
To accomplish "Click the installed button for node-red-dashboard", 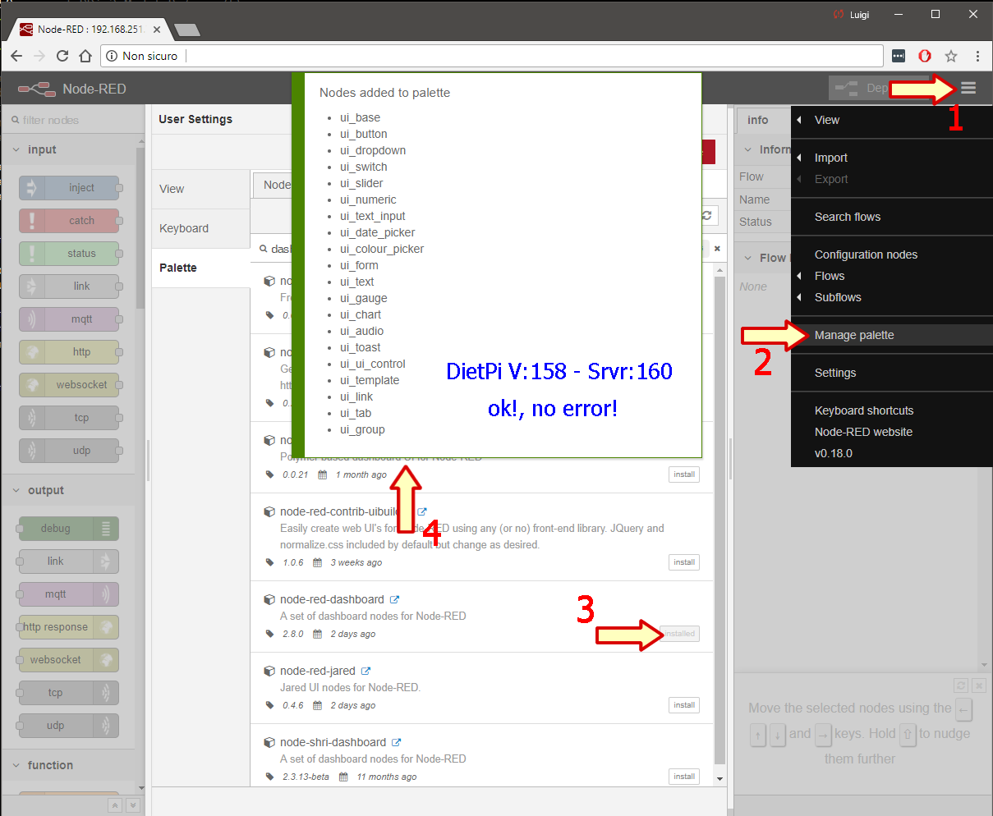I will click(680, 634).
